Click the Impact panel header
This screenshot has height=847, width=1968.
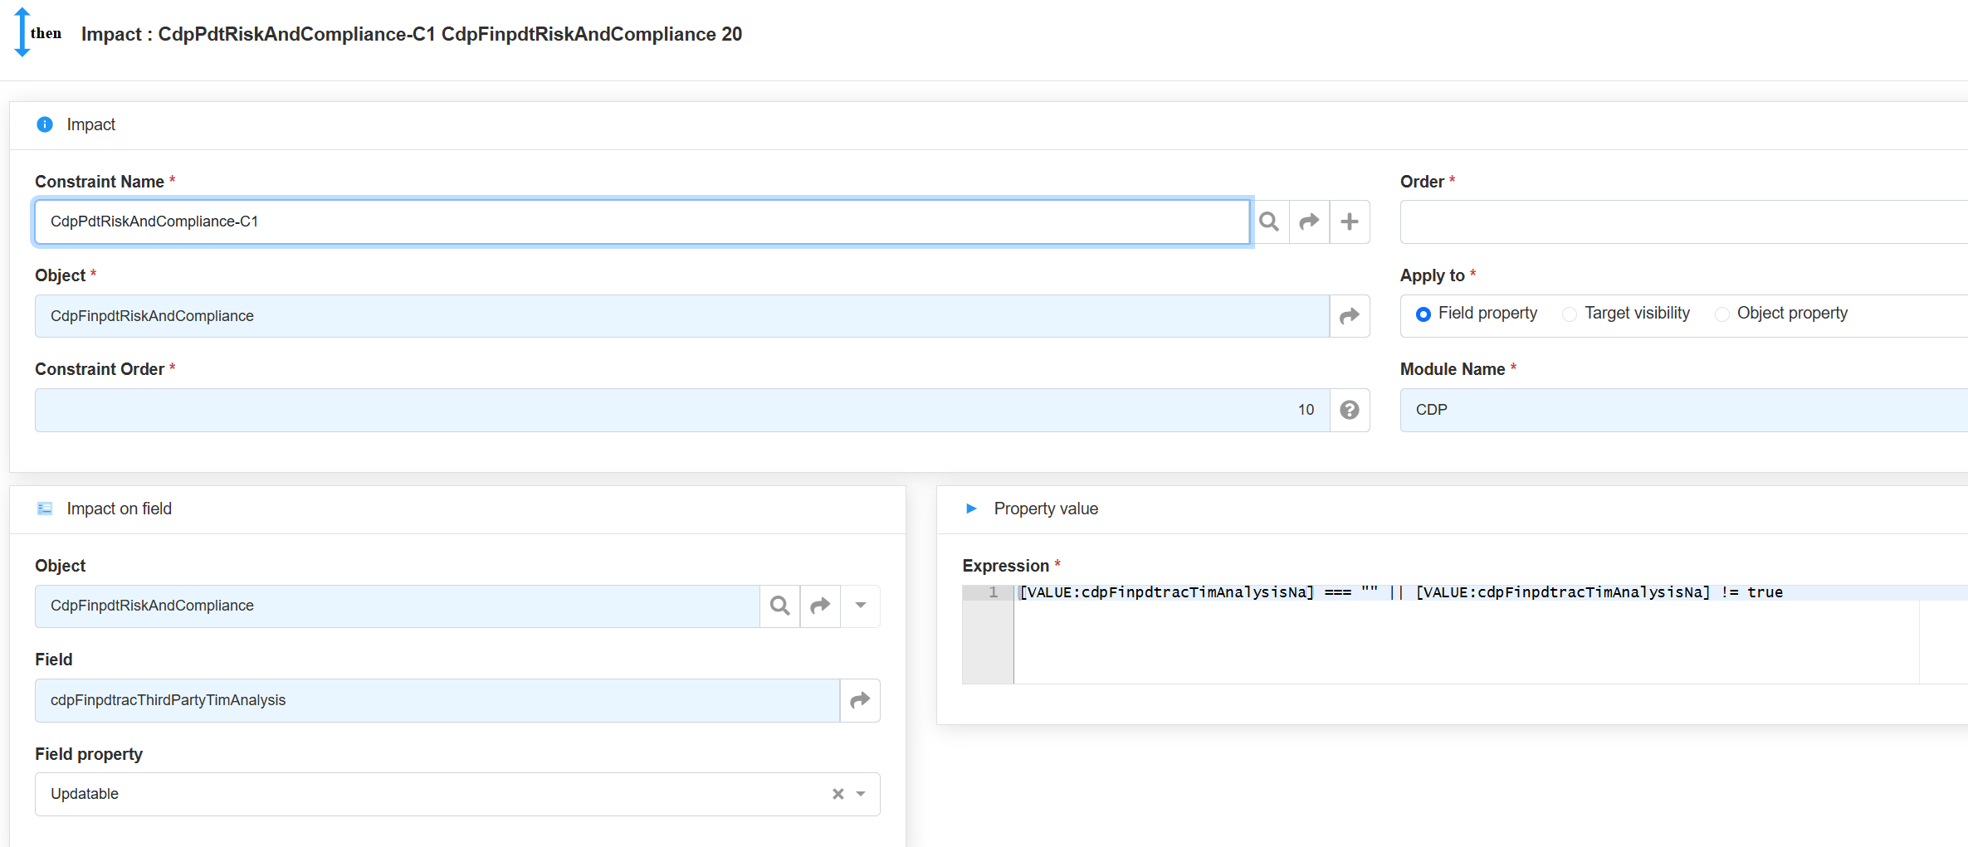pyautogui.click(x=91, y=124)
